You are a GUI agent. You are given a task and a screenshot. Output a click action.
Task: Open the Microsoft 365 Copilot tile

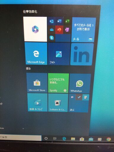coord(35,29)
